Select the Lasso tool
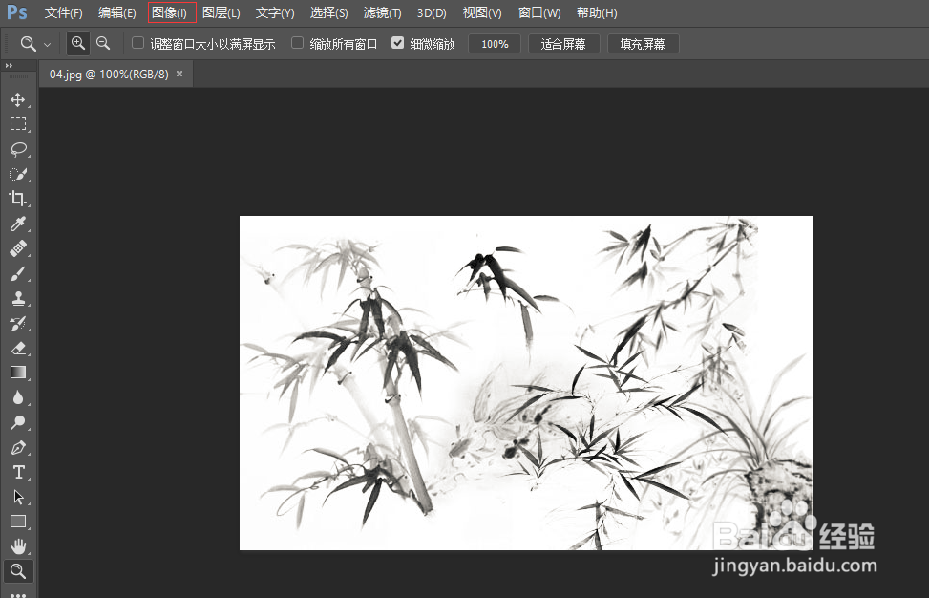Screen dimensions: 929x598 coord(18,149)
